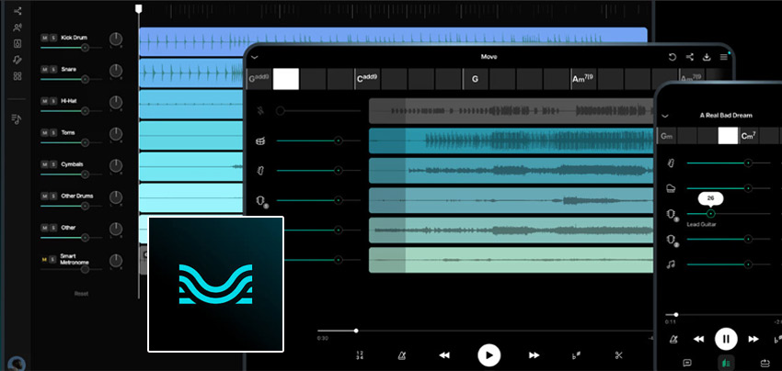Click the Kick Drum pan knob

(x=116, y=39)
